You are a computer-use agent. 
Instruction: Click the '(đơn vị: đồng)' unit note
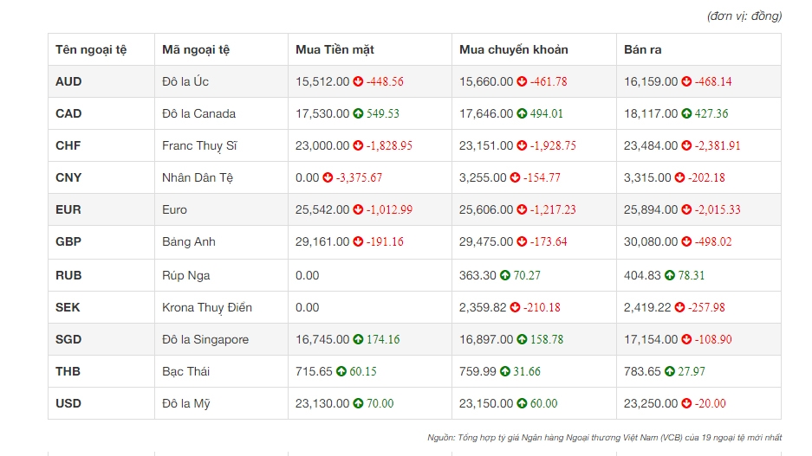pyautogui.click(x=744, y=16)
